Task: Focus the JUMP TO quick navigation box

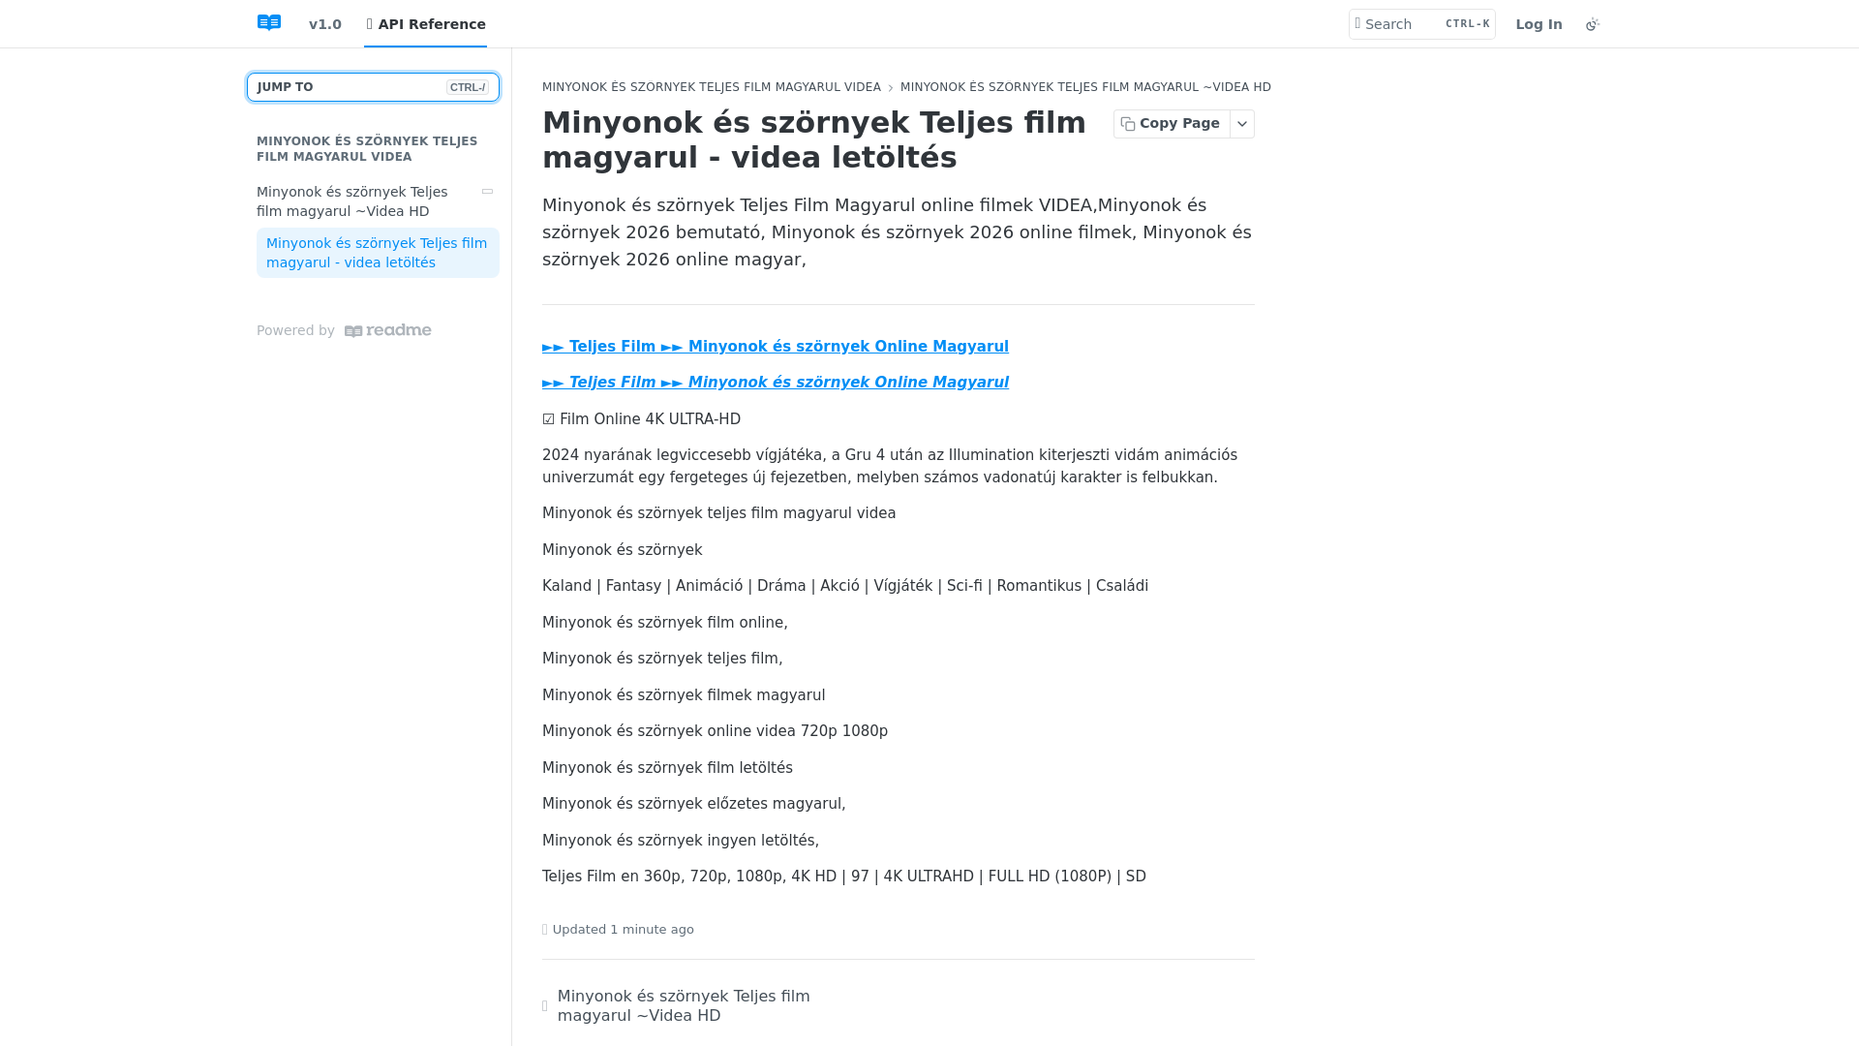Action: 373,87
